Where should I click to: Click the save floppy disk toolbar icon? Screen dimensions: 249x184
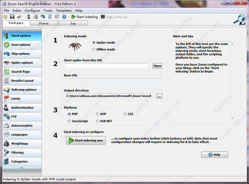12,17
